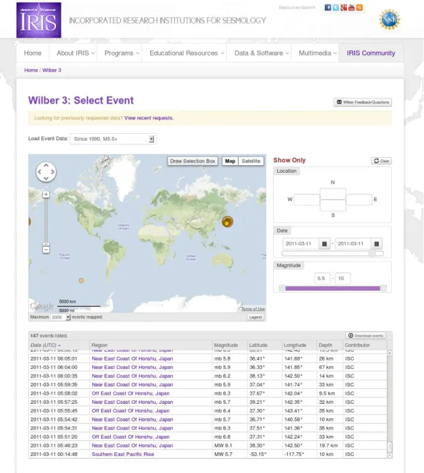
Task: Click Home breadcrumb link
Action: point(31,70)
